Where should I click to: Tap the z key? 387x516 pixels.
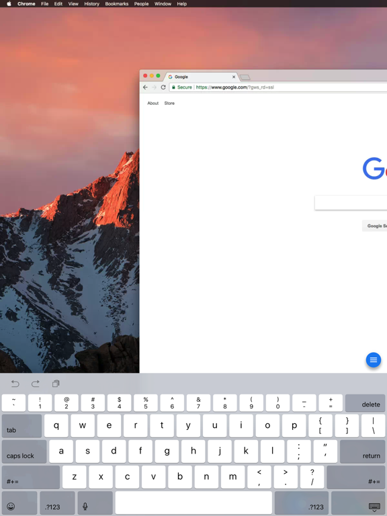point(75,477)
